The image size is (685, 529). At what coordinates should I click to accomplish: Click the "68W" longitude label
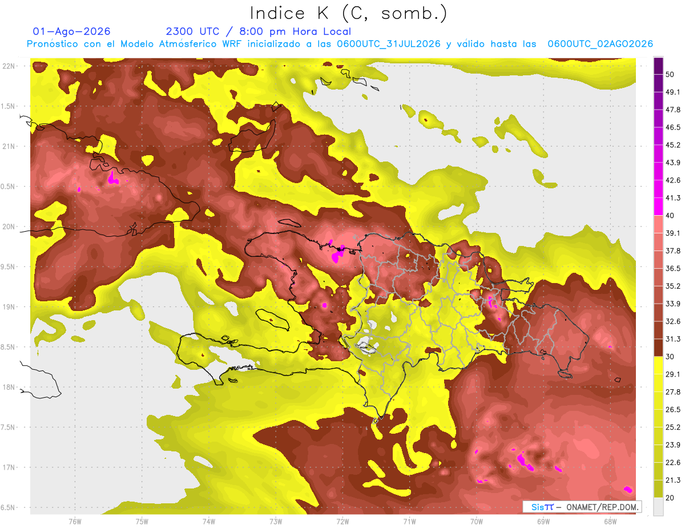[610, 521]
